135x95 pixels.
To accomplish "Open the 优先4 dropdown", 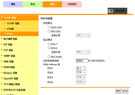I will pos(81,82).
